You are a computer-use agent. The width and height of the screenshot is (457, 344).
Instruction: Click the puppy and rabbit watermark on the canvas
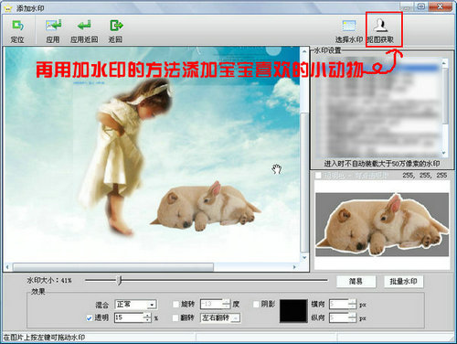(206, 206)
